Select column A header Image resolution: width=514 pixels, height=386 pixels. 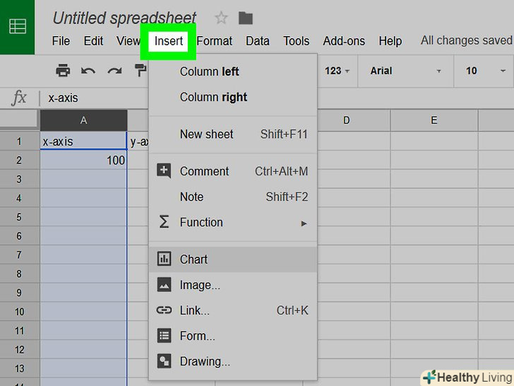point(83,120)
